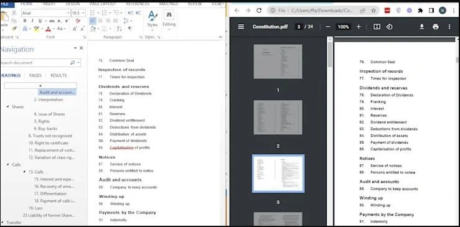
Task: Print the PDF document
Action: coord(436,27)
